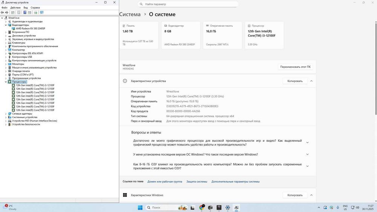This screenshot has width=377, height=212.
Task: Expand question about графического процессора
Action: pyautogui.click(x=307, y=143)
